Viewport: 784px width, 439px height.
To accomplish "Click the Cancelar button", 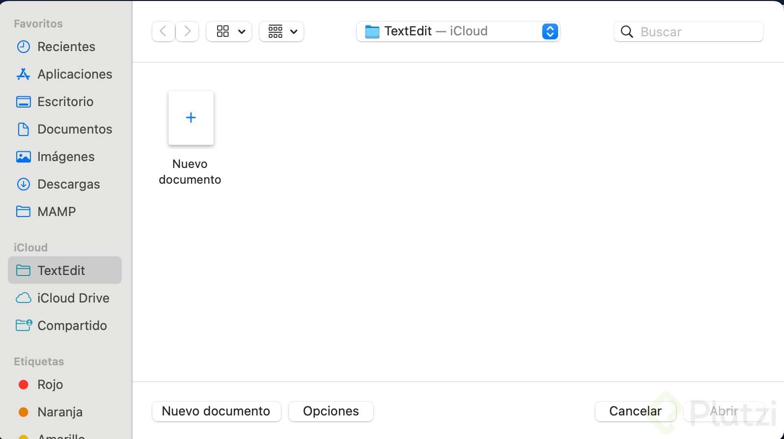I will pyautogui.click(x=635, y=411).
